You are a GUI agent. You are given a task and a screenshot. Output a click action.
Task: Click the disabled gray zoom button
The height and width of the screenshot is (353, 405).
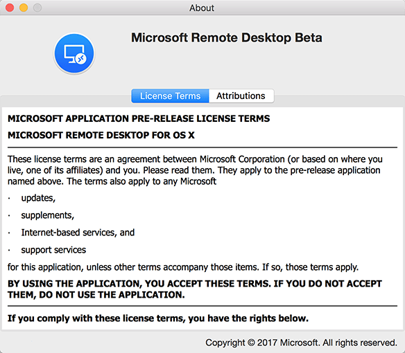click(37, 8)
